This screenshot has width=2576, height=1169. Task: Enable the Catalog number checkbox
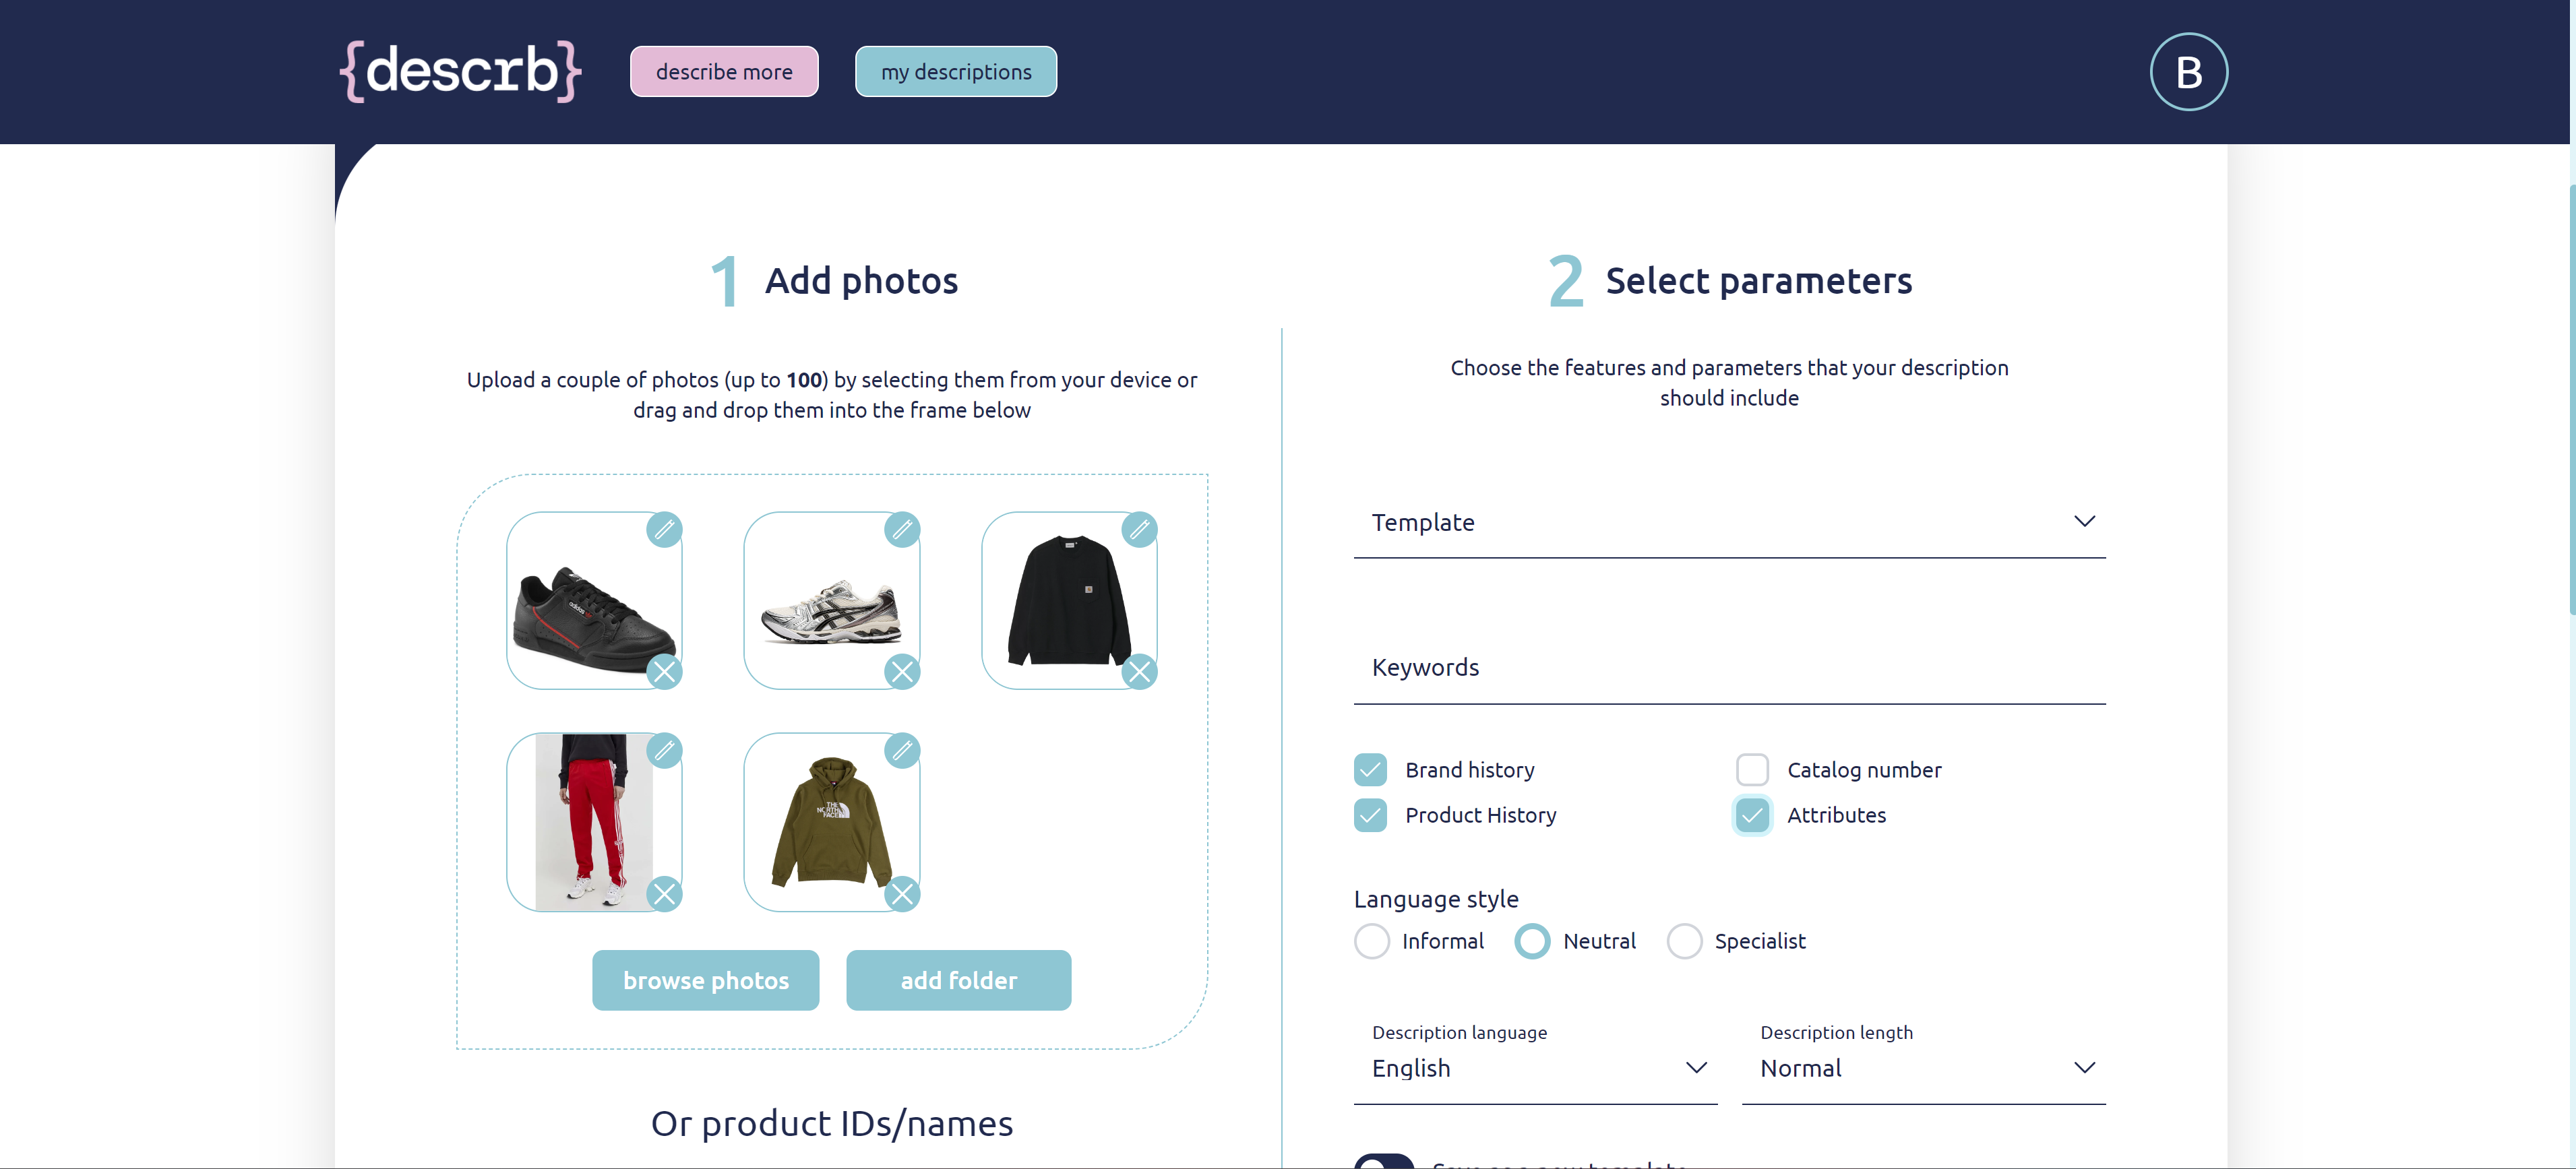pos(1752,770)
